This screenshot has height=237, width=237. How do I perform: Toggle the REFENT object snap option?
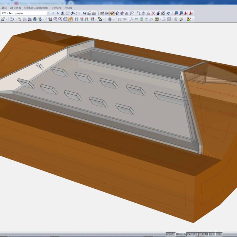click(x=204, y=234)
